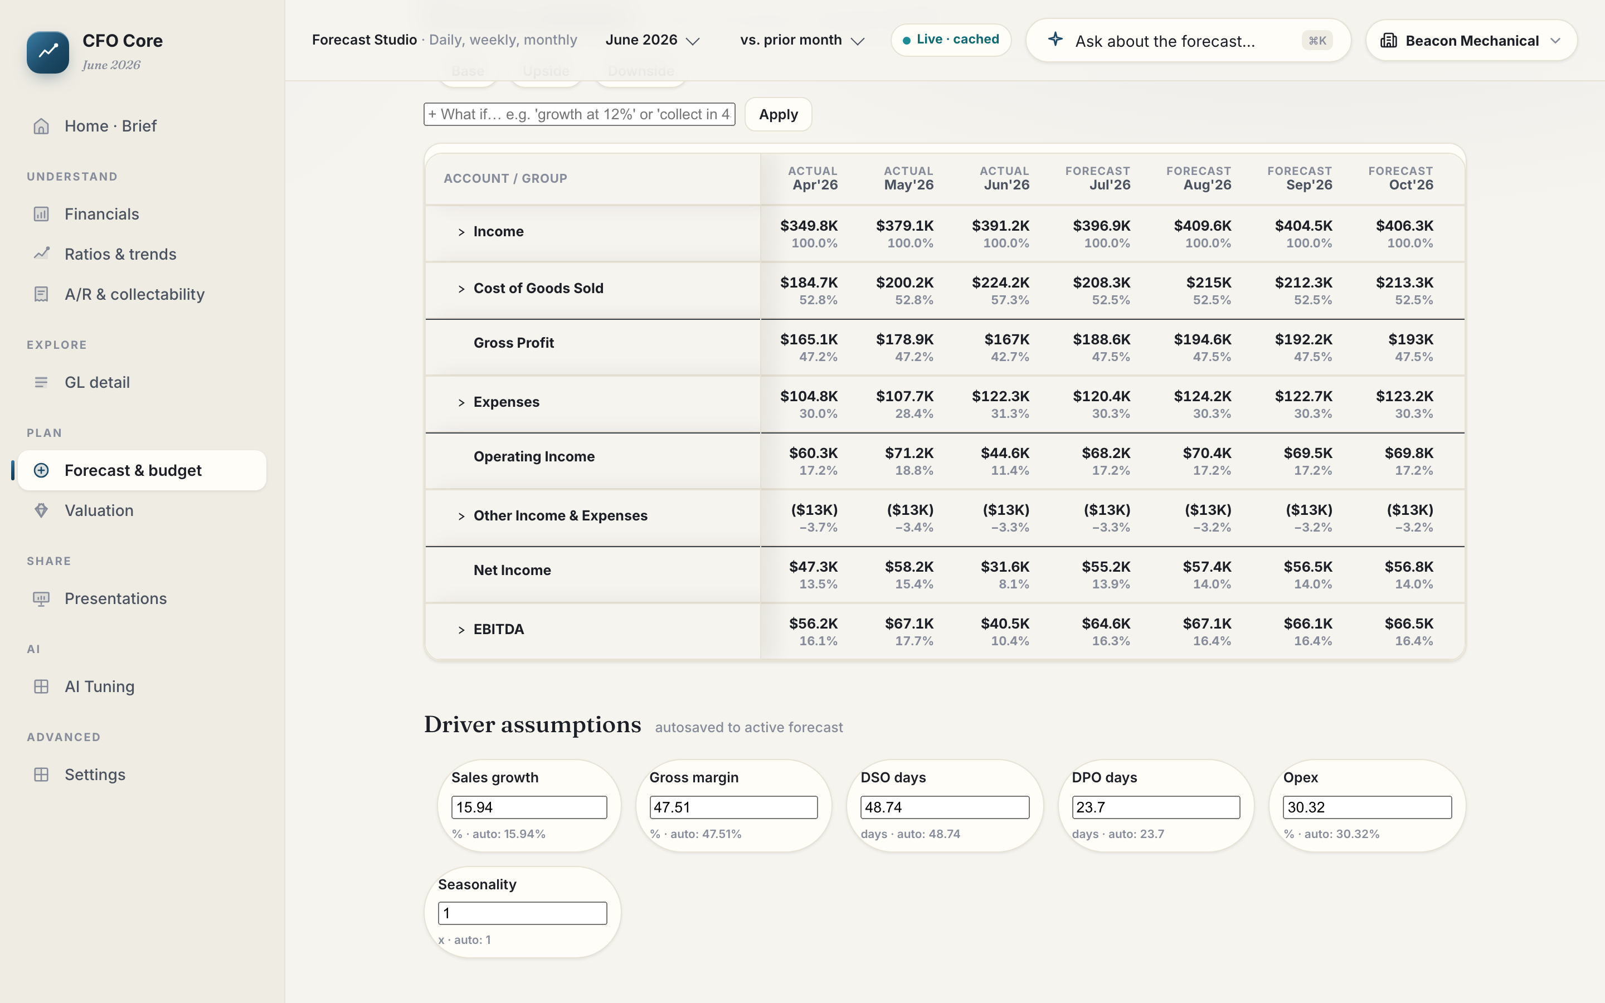Screen dimensions: 1605x1003
Task: Click the GL detail list icon
Action: pyautogui.click(x=41, y=382)
